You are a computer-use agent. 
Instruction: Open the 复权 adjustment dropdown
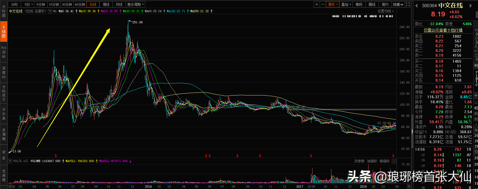[x=333, y=4]
